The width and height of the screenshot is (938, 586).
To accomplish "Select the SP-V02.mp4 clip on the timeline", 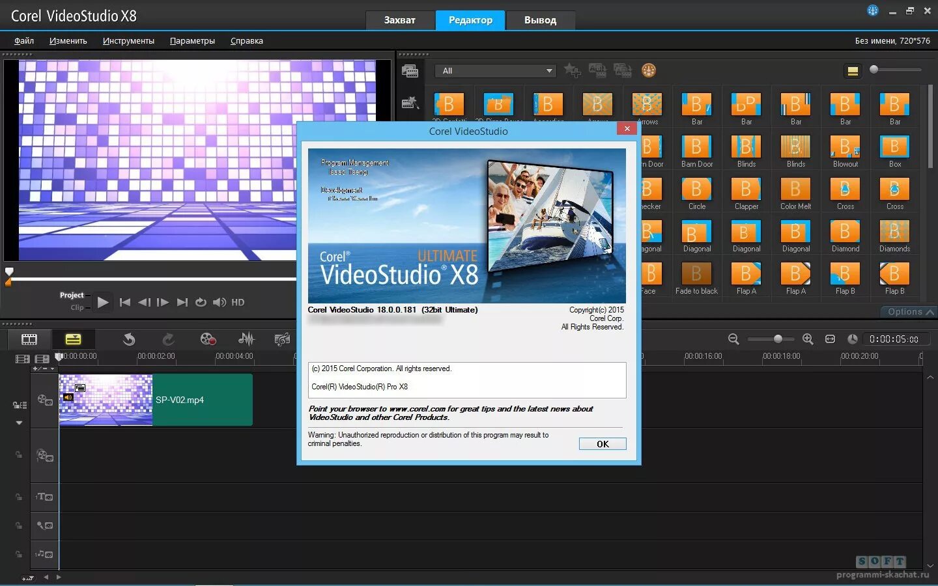I will [x=156, y=400].
